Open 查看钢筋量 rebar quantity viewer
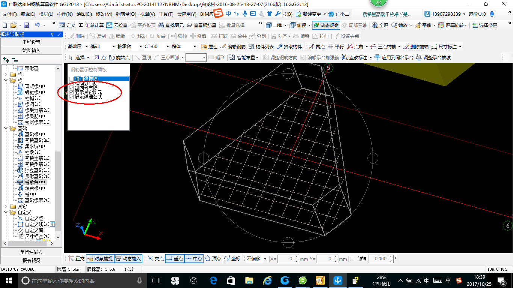This screenshot has height=288, width=513. pyautogui.click(x=202, y=25)
